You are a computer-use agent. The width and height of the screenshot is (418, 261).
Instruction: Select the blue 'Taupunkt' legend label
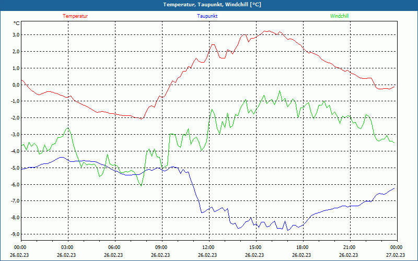(x=207, y=16)
